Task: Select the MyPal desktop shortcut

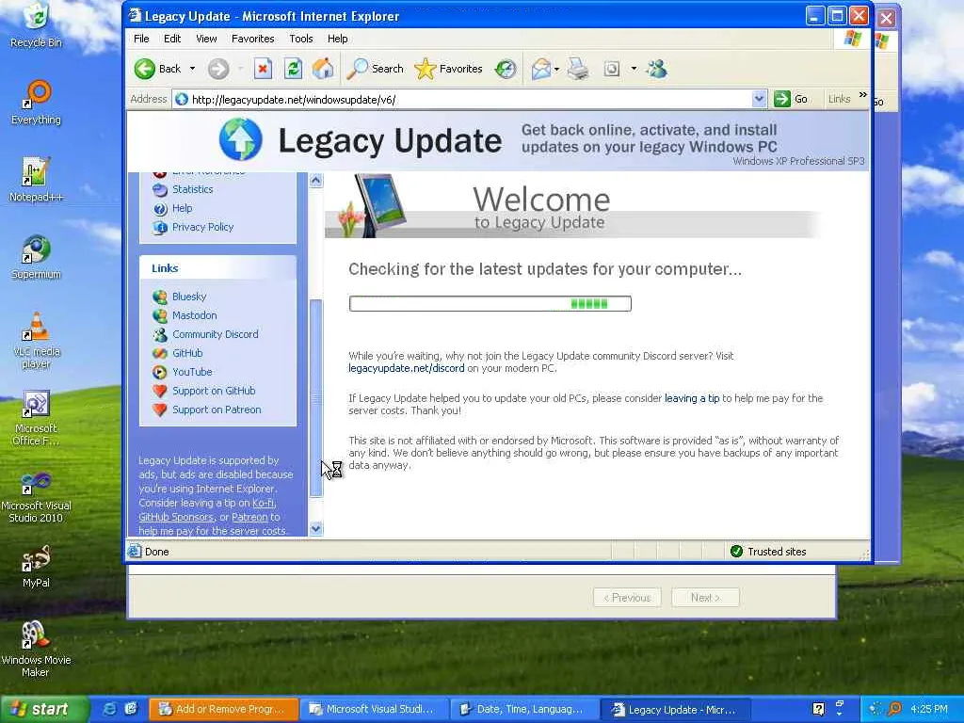Action: pyautogui.click(x=37, y=566)
